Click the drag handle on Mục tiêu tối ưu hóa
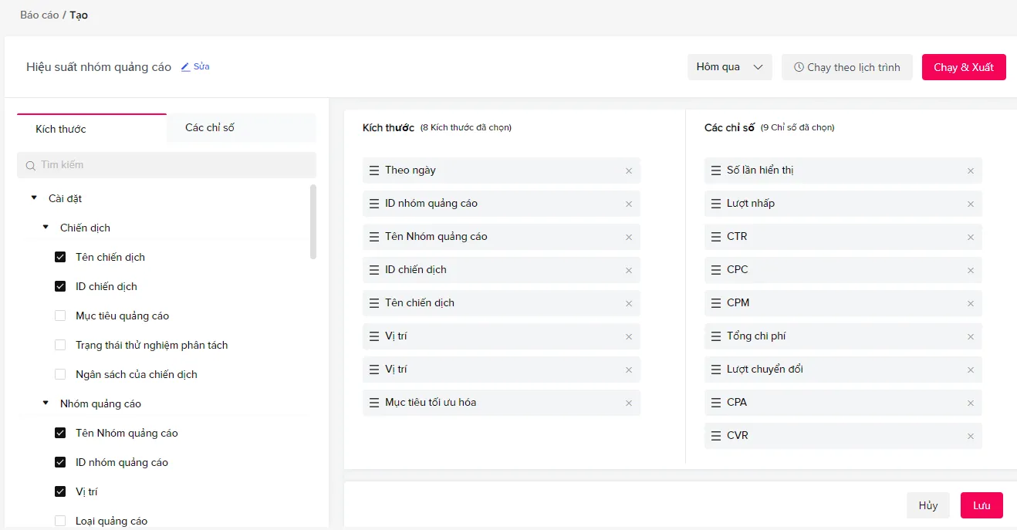This screenshot has height=530, width=1017. 374,403
